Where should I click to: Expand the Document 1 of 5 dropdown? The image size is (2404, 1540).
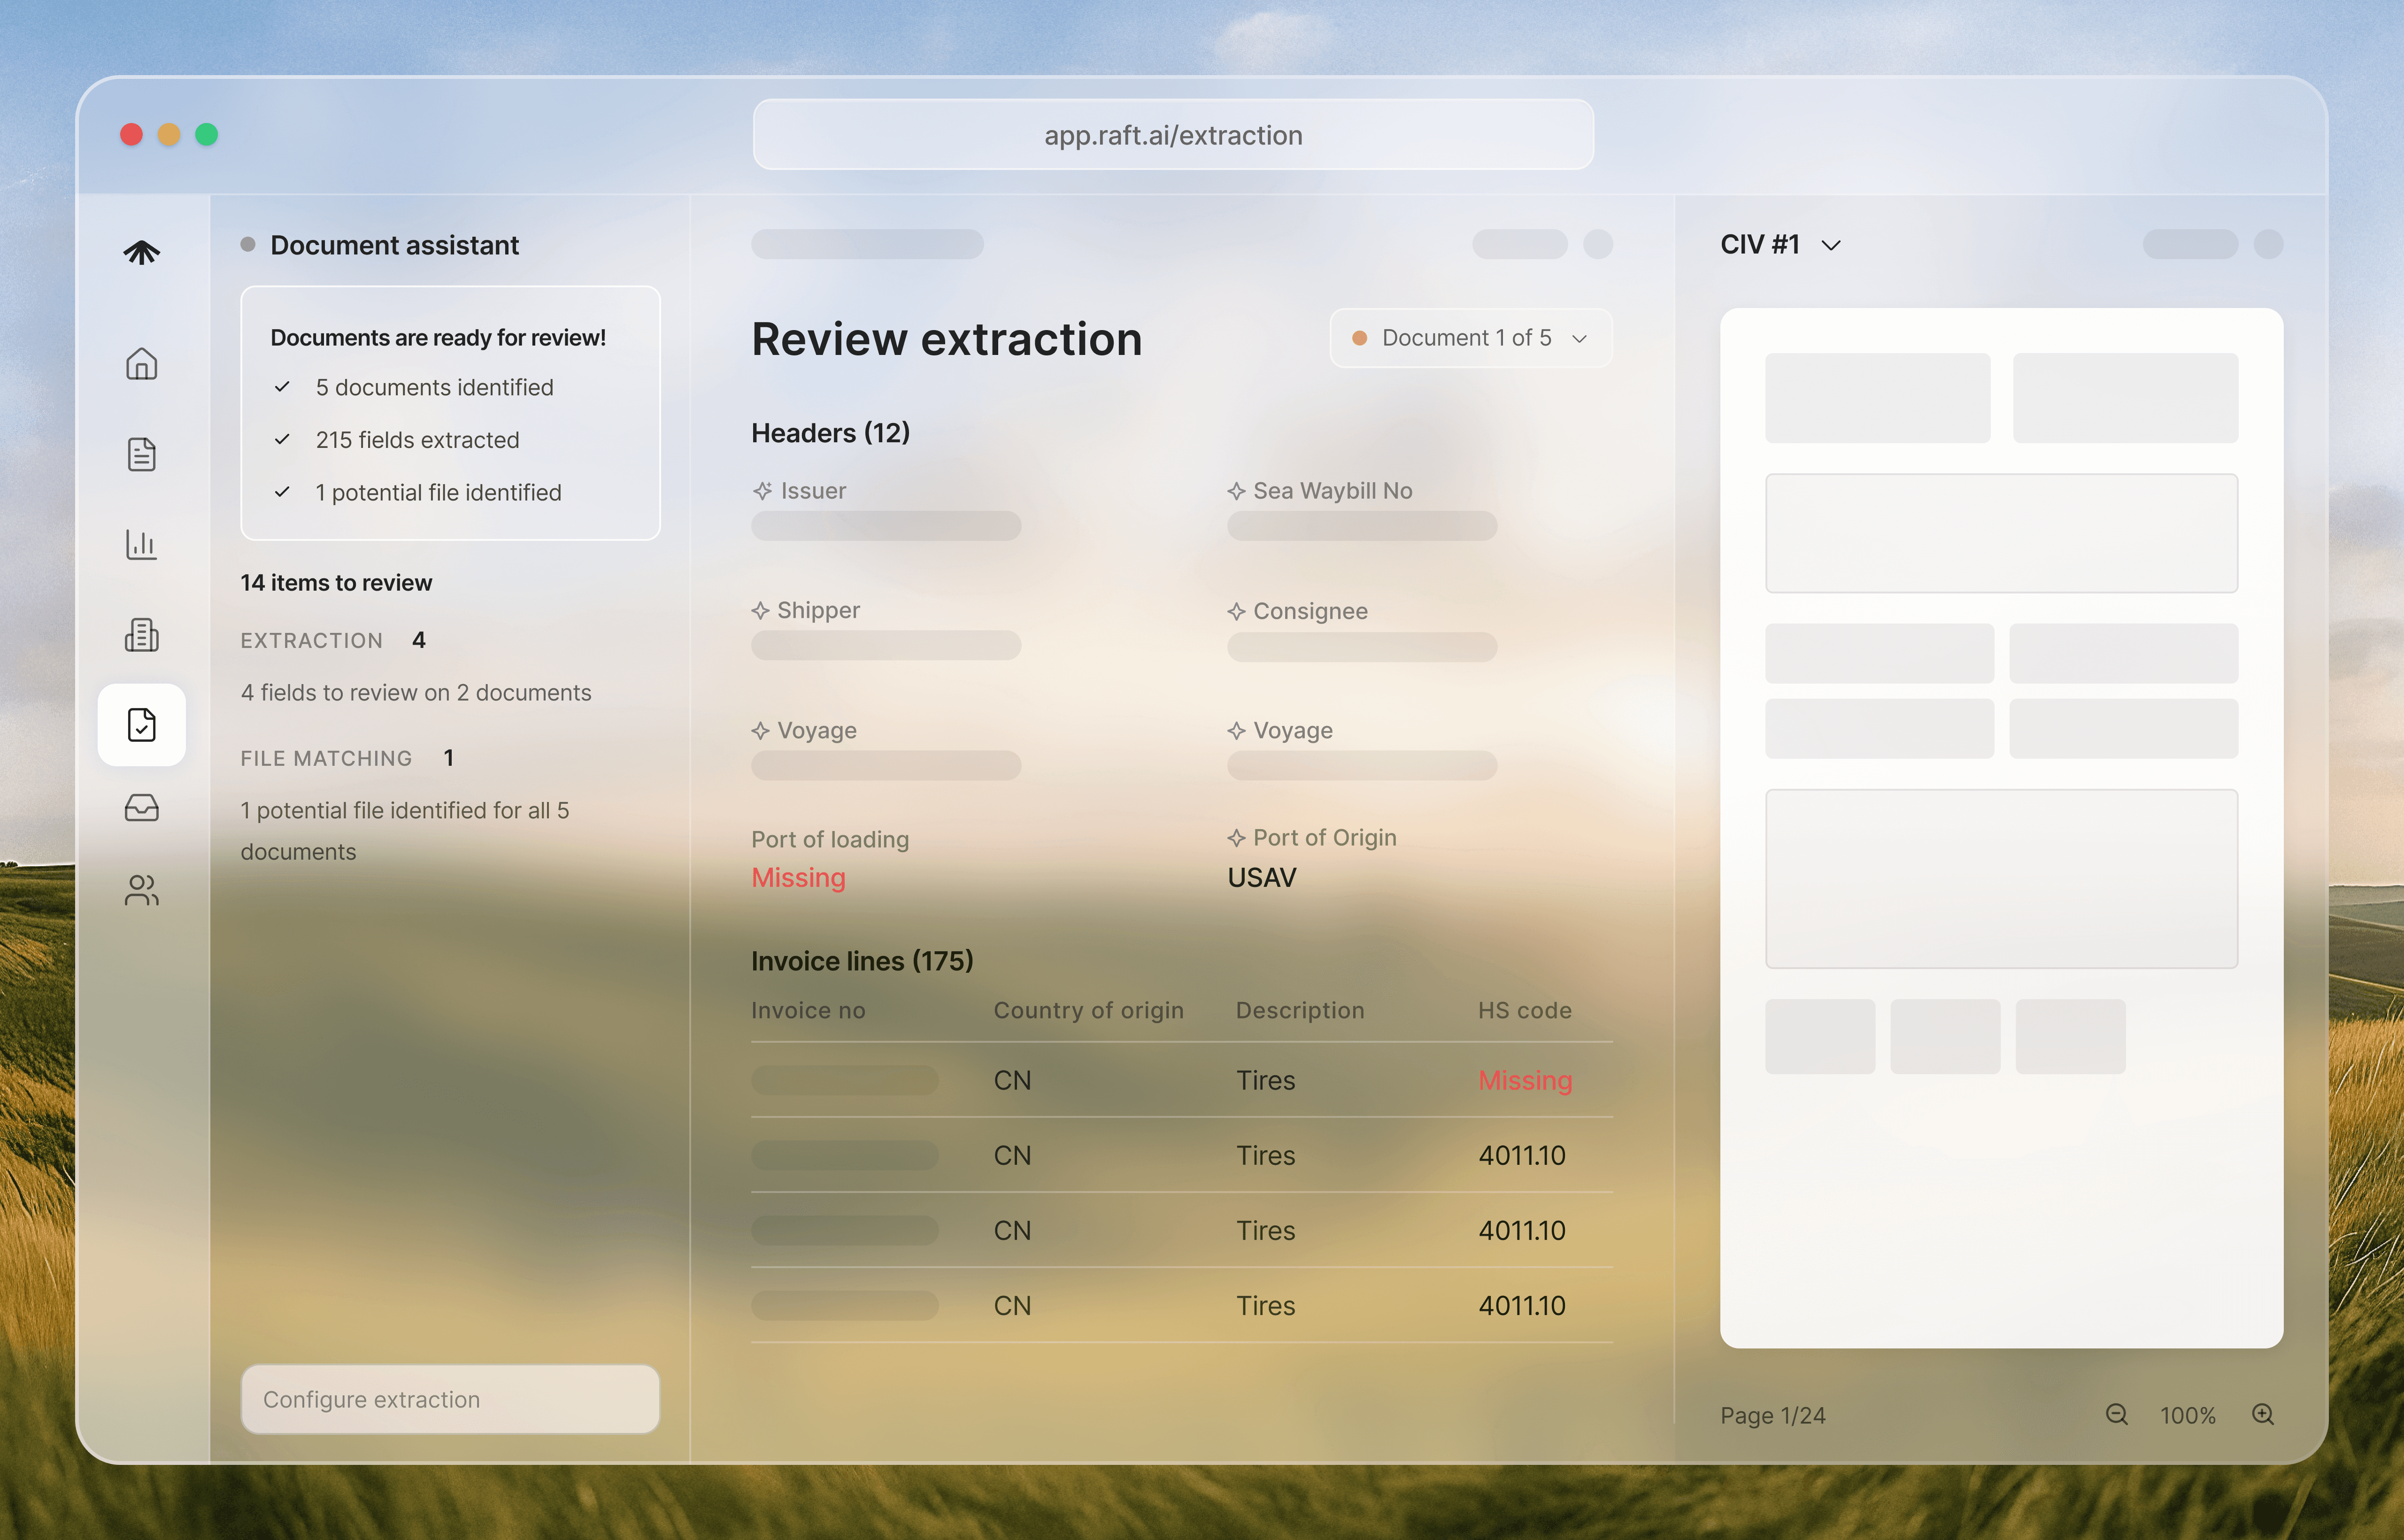coord(1470,338)
